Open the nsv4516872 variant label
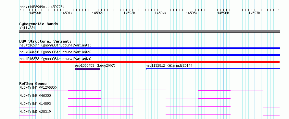Screen dimensions: 289x119 (56, 59)
